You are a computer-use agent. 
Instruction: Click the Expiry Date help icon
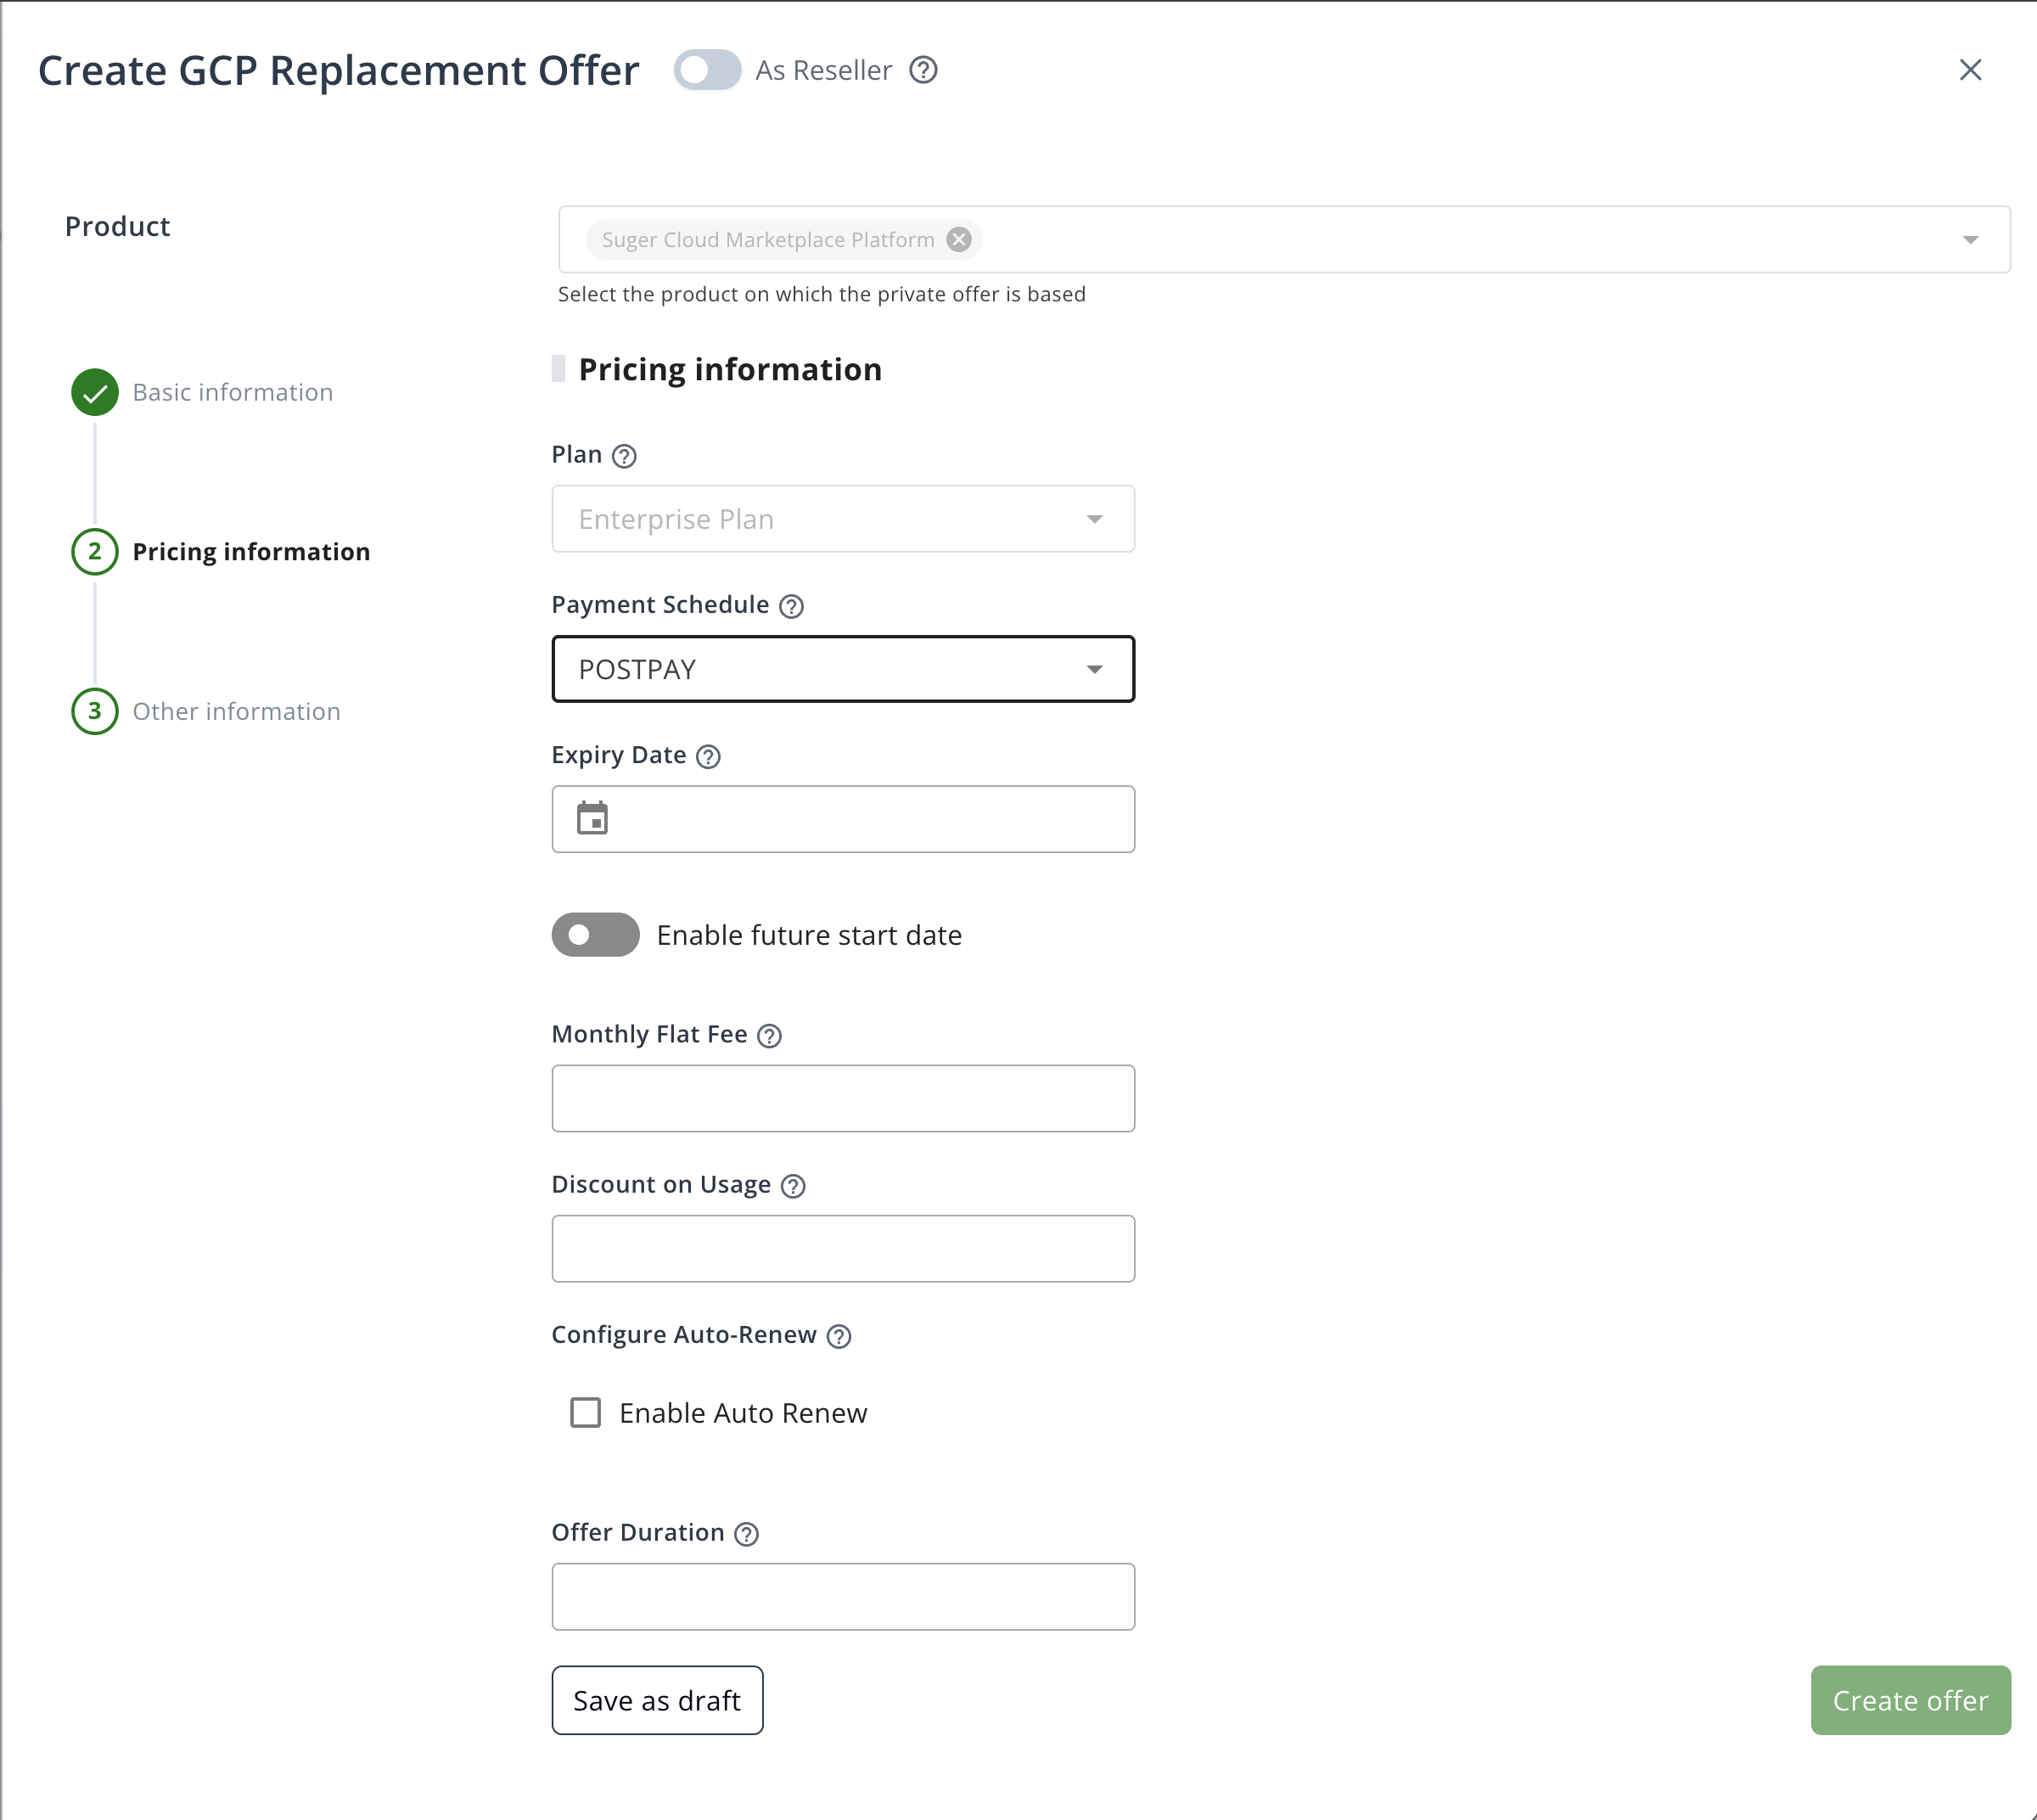[709, 757]
